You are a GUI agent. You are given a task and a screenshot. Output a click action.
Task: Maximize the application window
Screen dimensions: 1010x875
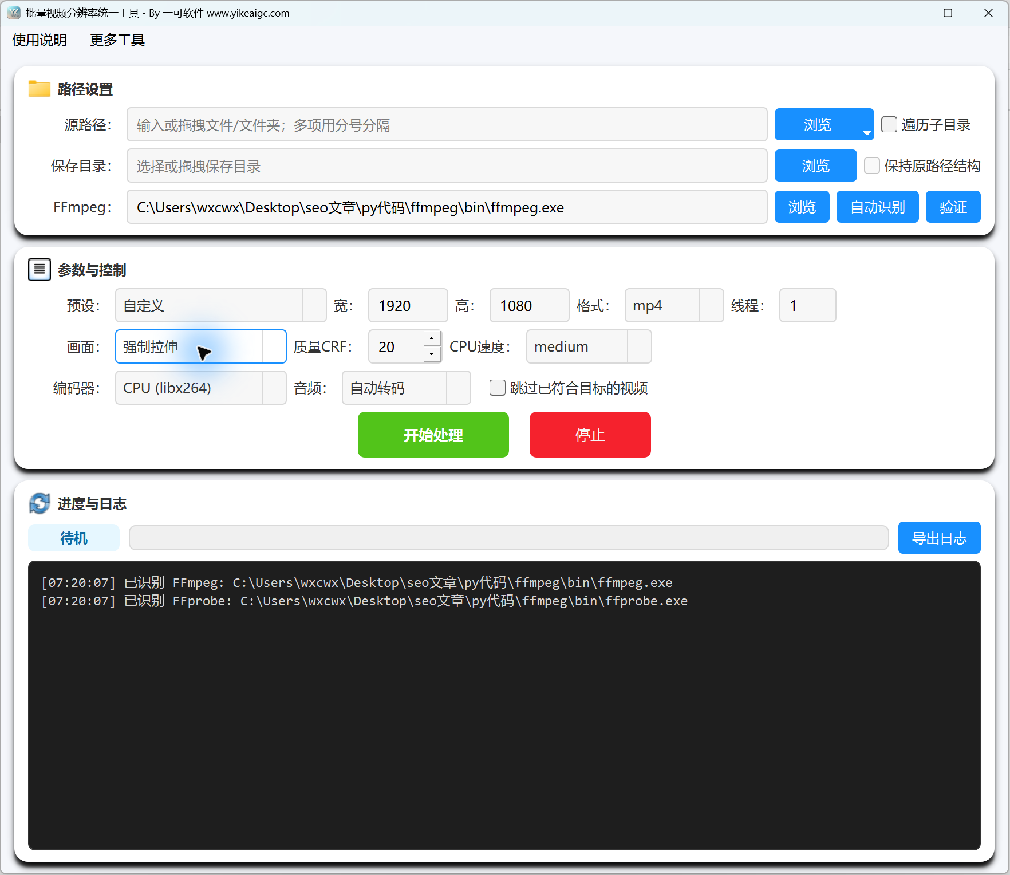click(x=948, y=13)
